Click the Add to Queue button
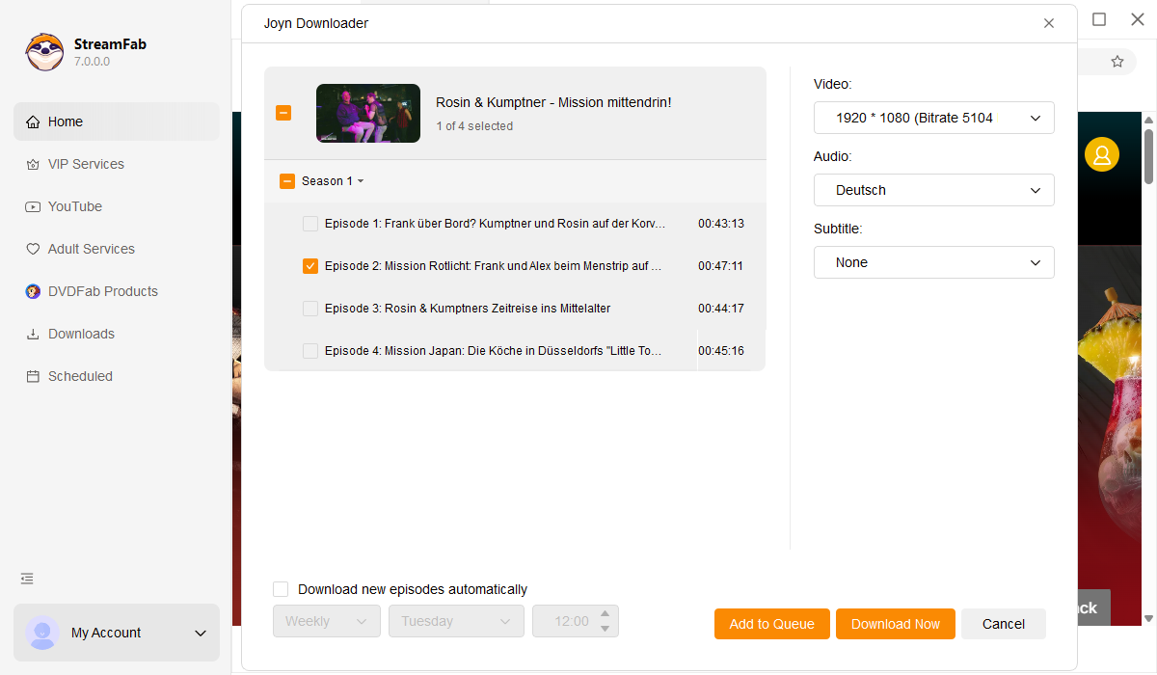This screenshot has height=675, width=1157. click(x=771, y=624)
